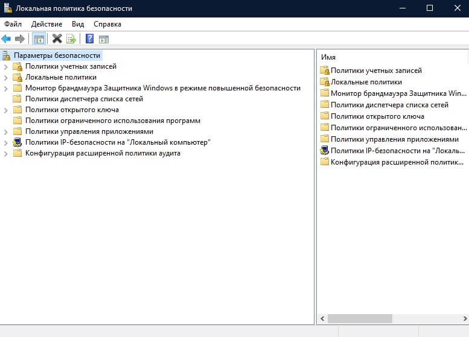The width and height of the screenshot is (469, 337).
Task: Expand Политики управления приложениями tree node
Action: tap(5, 132)
